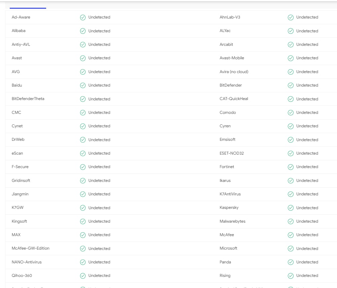Viewport: 337px width, 288px height.
Task: Click the Avira (no cloud) check icon
Action: [x=291, y=72]
